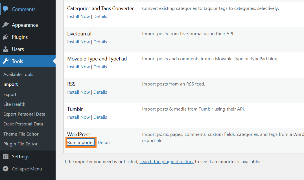
Task: Open the Comments menu
Action: [23, 9]
